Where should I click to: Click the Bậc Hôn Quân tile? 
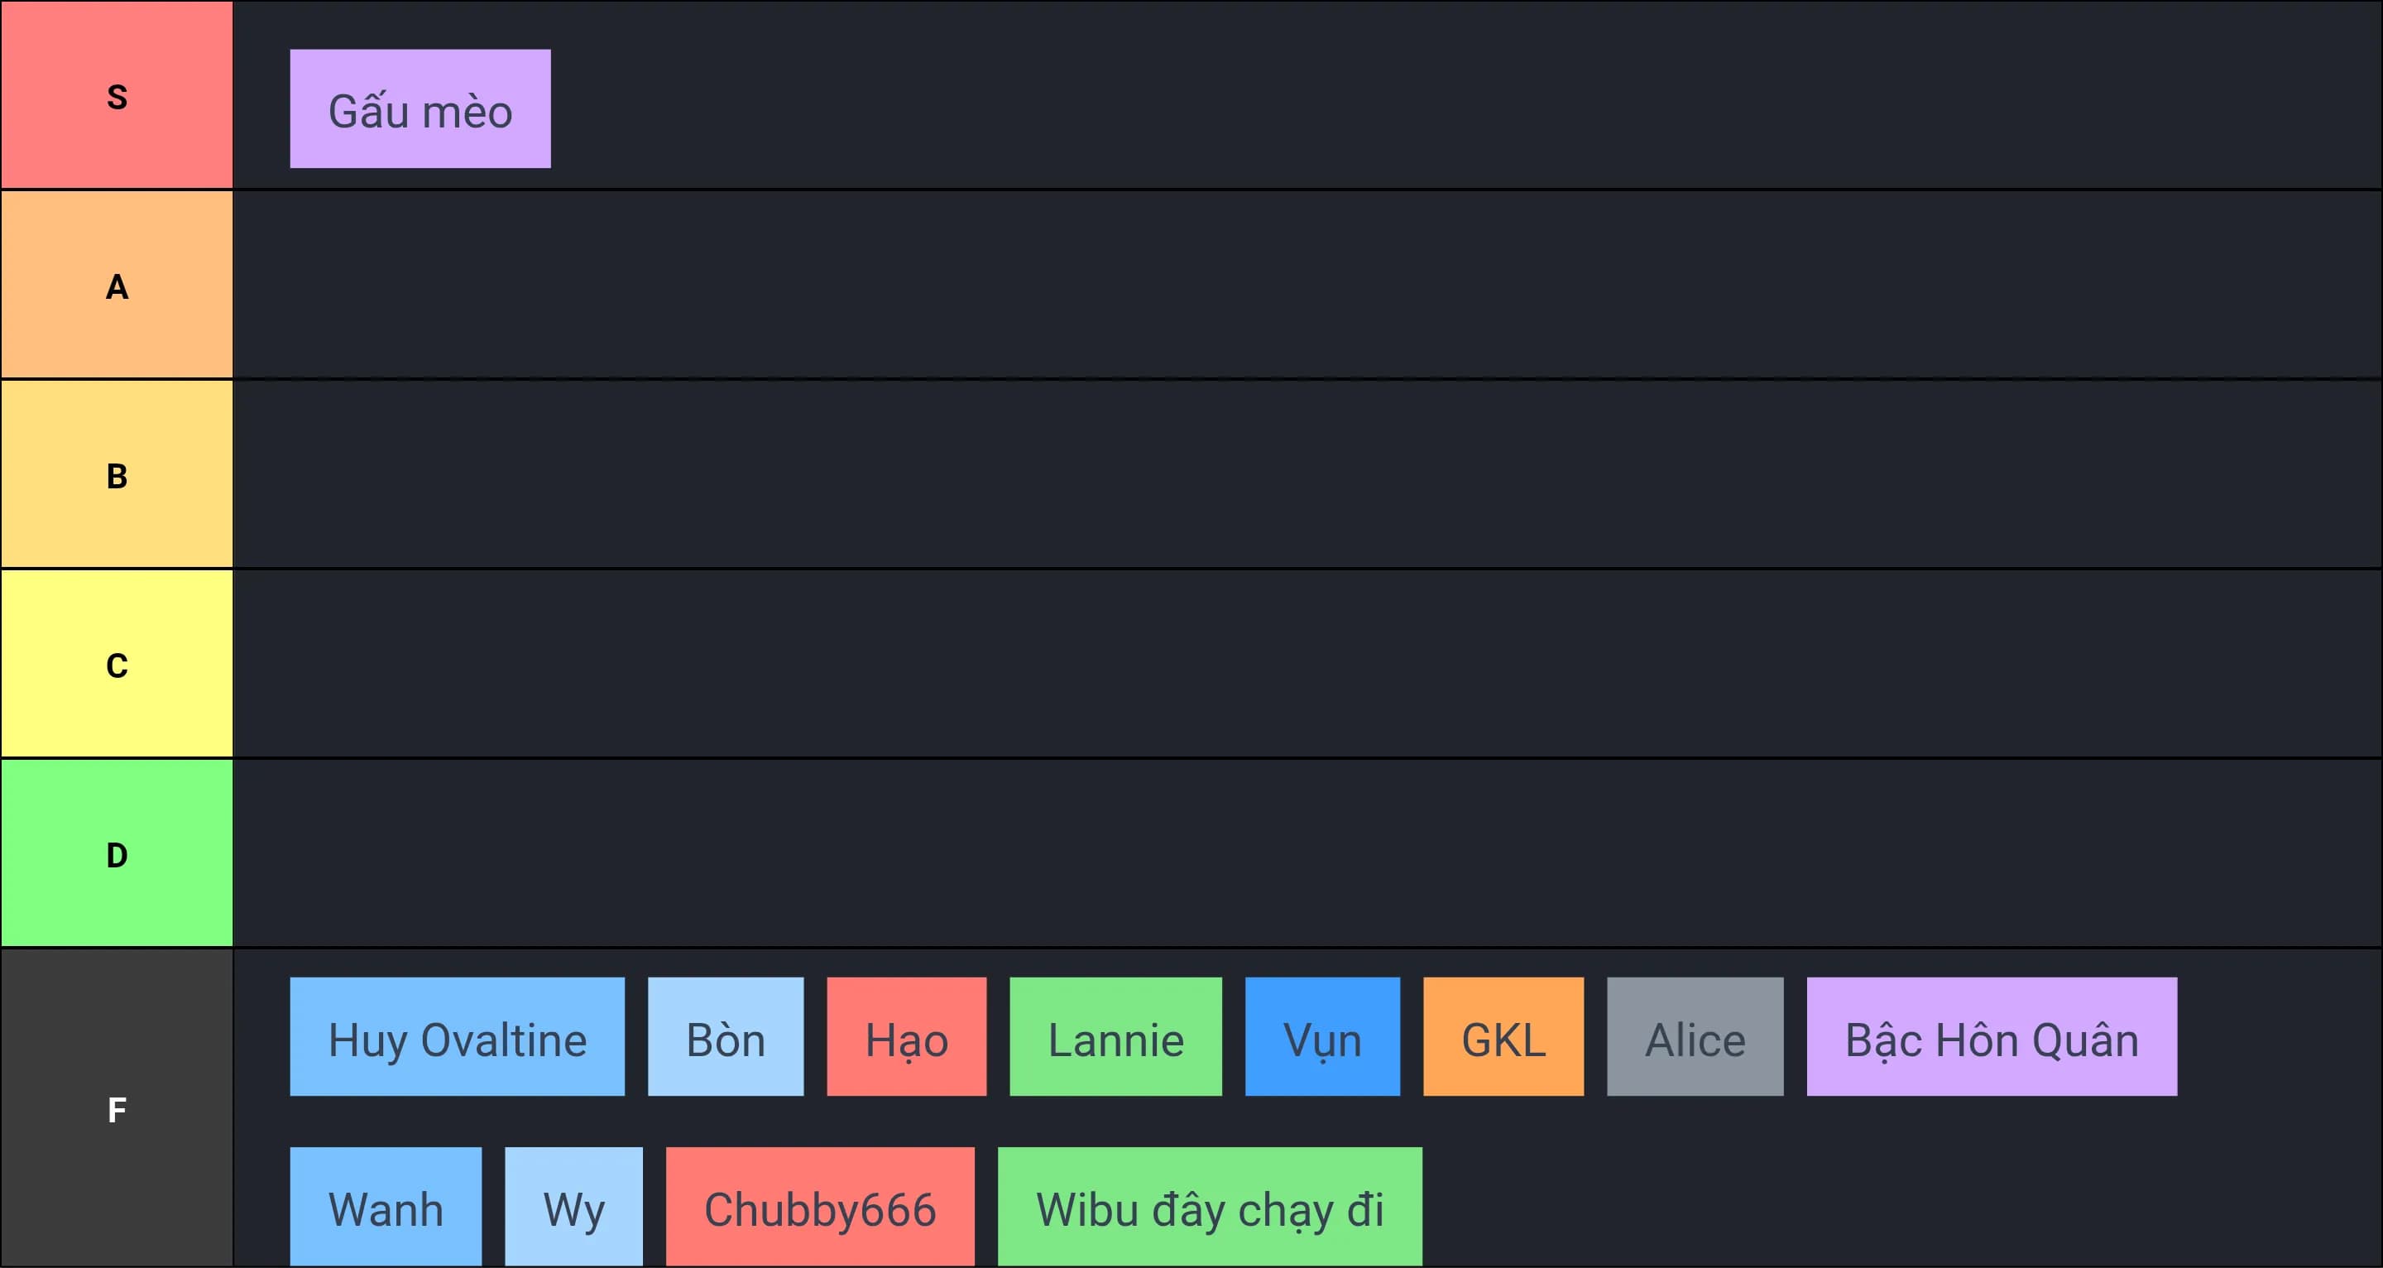[1992, 1038]
